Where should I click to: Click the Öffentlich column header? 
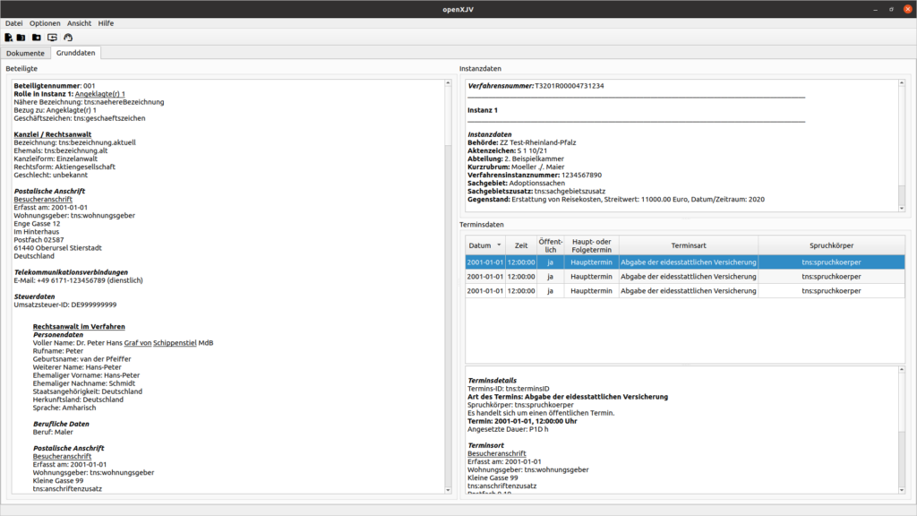click(x=551, y=245)
